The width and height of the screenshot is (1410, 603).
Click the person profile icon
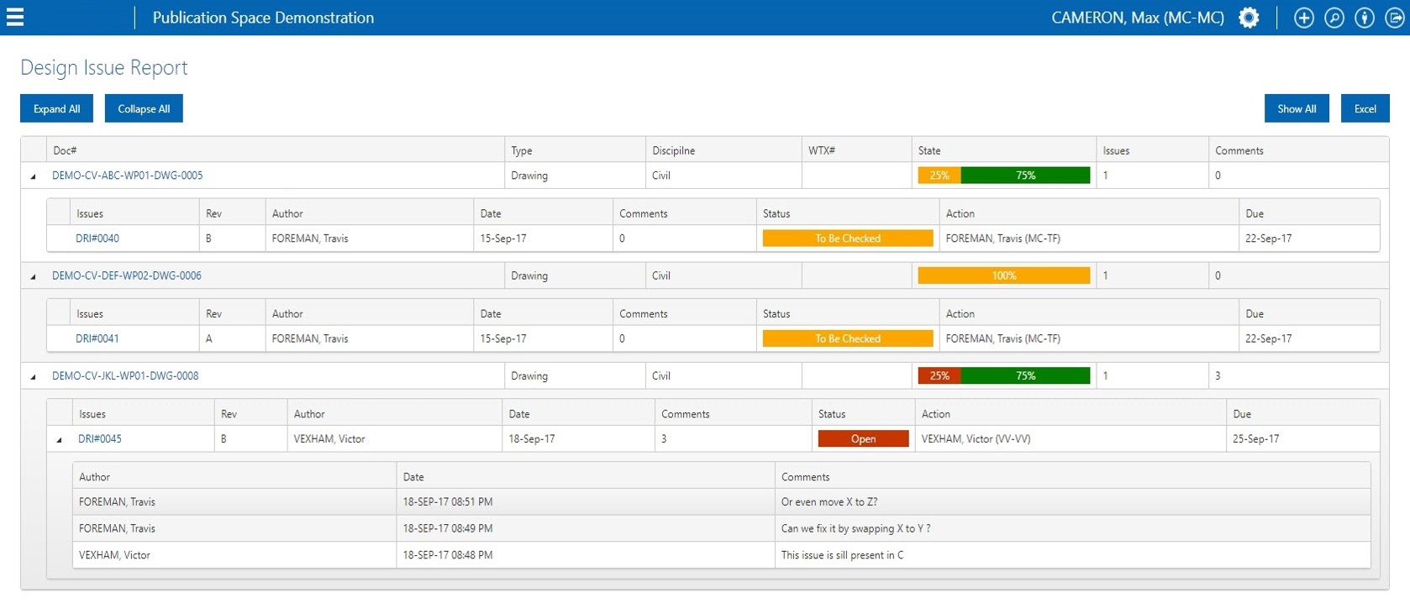tap(1365, 18)
